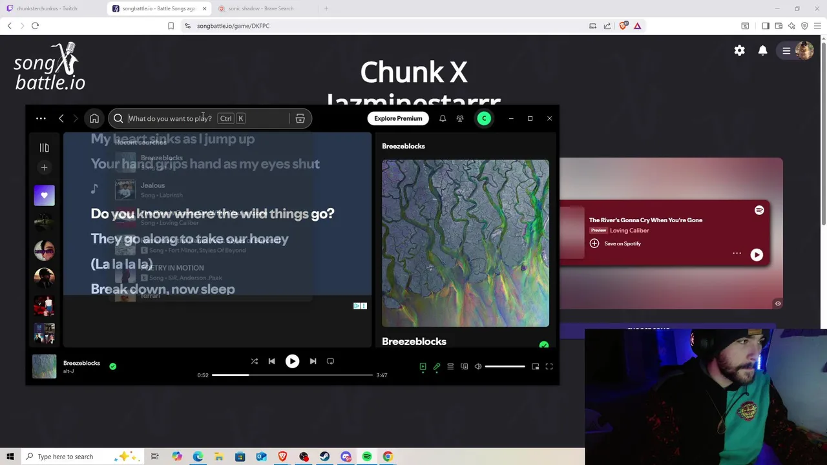Image resolution: width=827 pixels, height=465 pixels.
Task: Click the browser address bar URL
Action: coord(233,26)
